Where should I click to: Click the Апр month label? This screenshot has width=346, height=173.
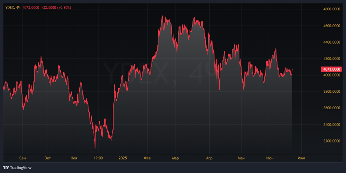tap(209, 158)
